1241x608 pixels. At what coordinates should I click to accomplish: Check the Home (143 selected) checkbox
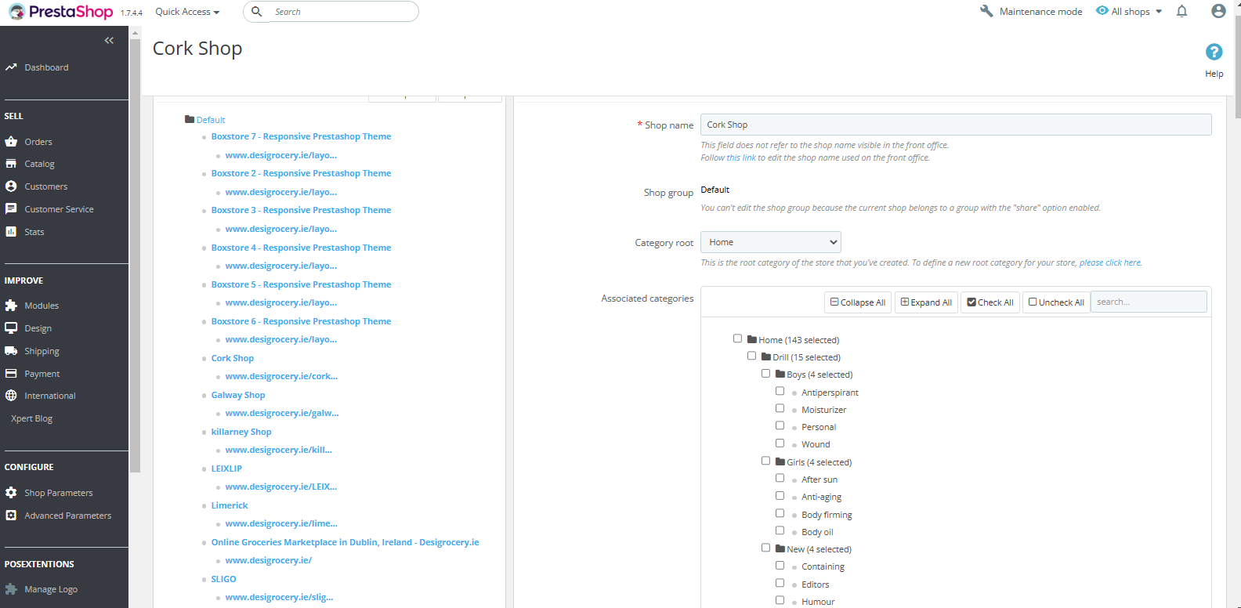(x=737, y=338)
